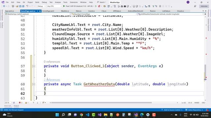Click the Save file icon in toolbar
Image resolution: width=211 pixels, height=118 pixels.
point(20,6)
